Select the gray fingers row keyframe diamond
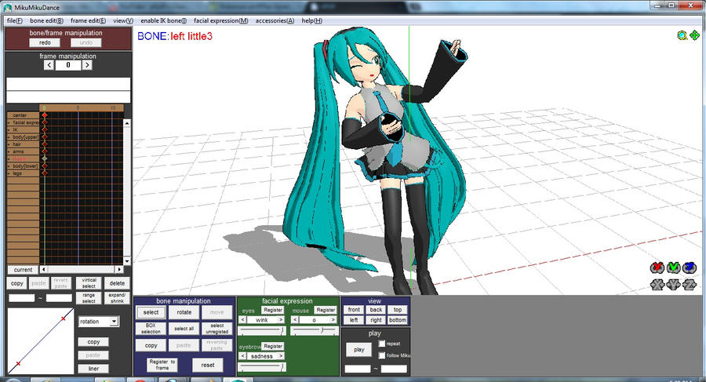The height and width of the screenshot is (382, 706). pos(45,158)
